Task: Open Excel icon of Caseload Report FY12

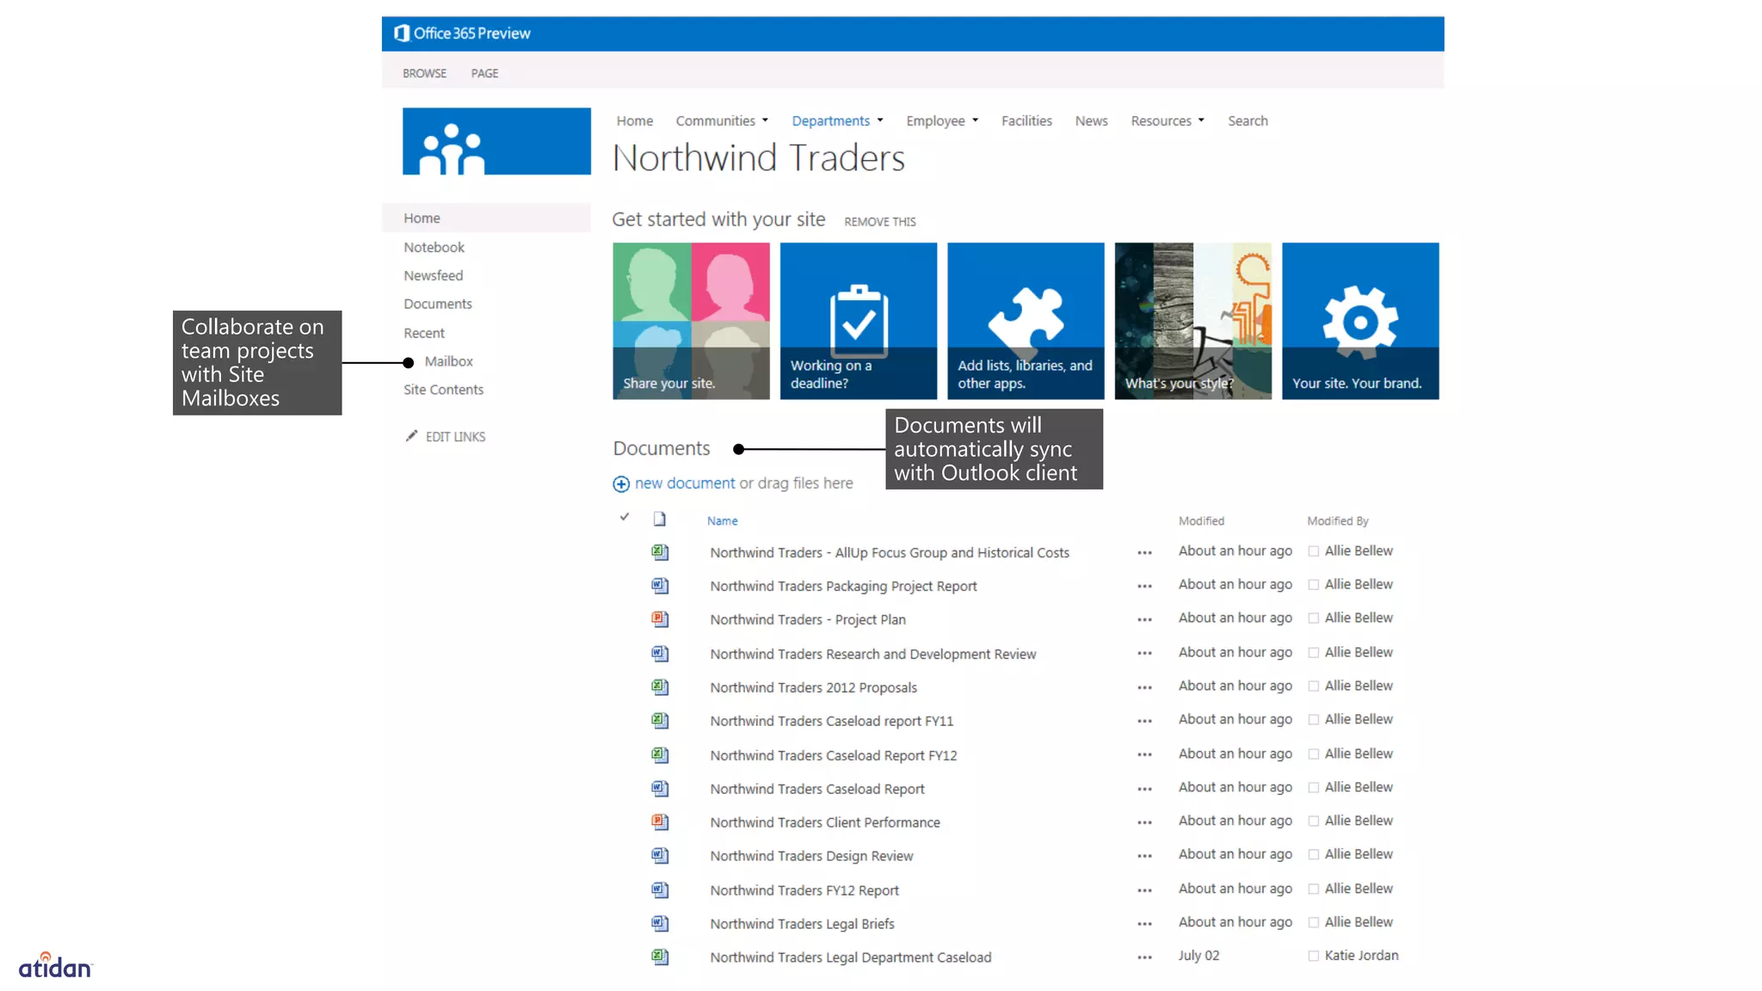Action: [659, 755]
